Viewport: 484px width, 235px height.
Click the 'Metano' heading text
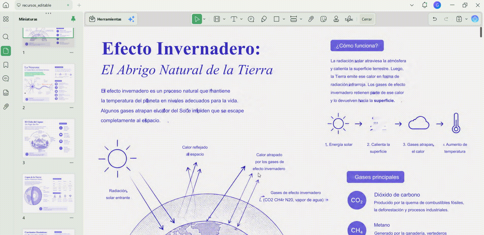382,225
